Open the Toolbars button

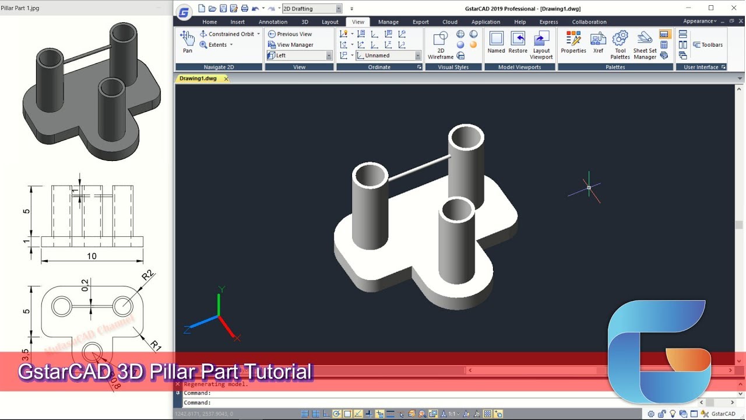click(x=708, y=45)
